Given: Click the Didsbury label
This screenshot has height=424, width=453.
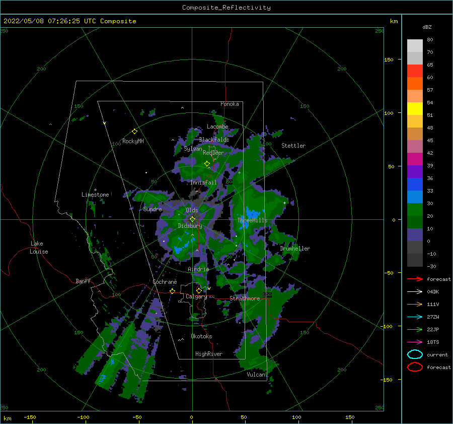Looking at the screenshot, I should 190,226.
